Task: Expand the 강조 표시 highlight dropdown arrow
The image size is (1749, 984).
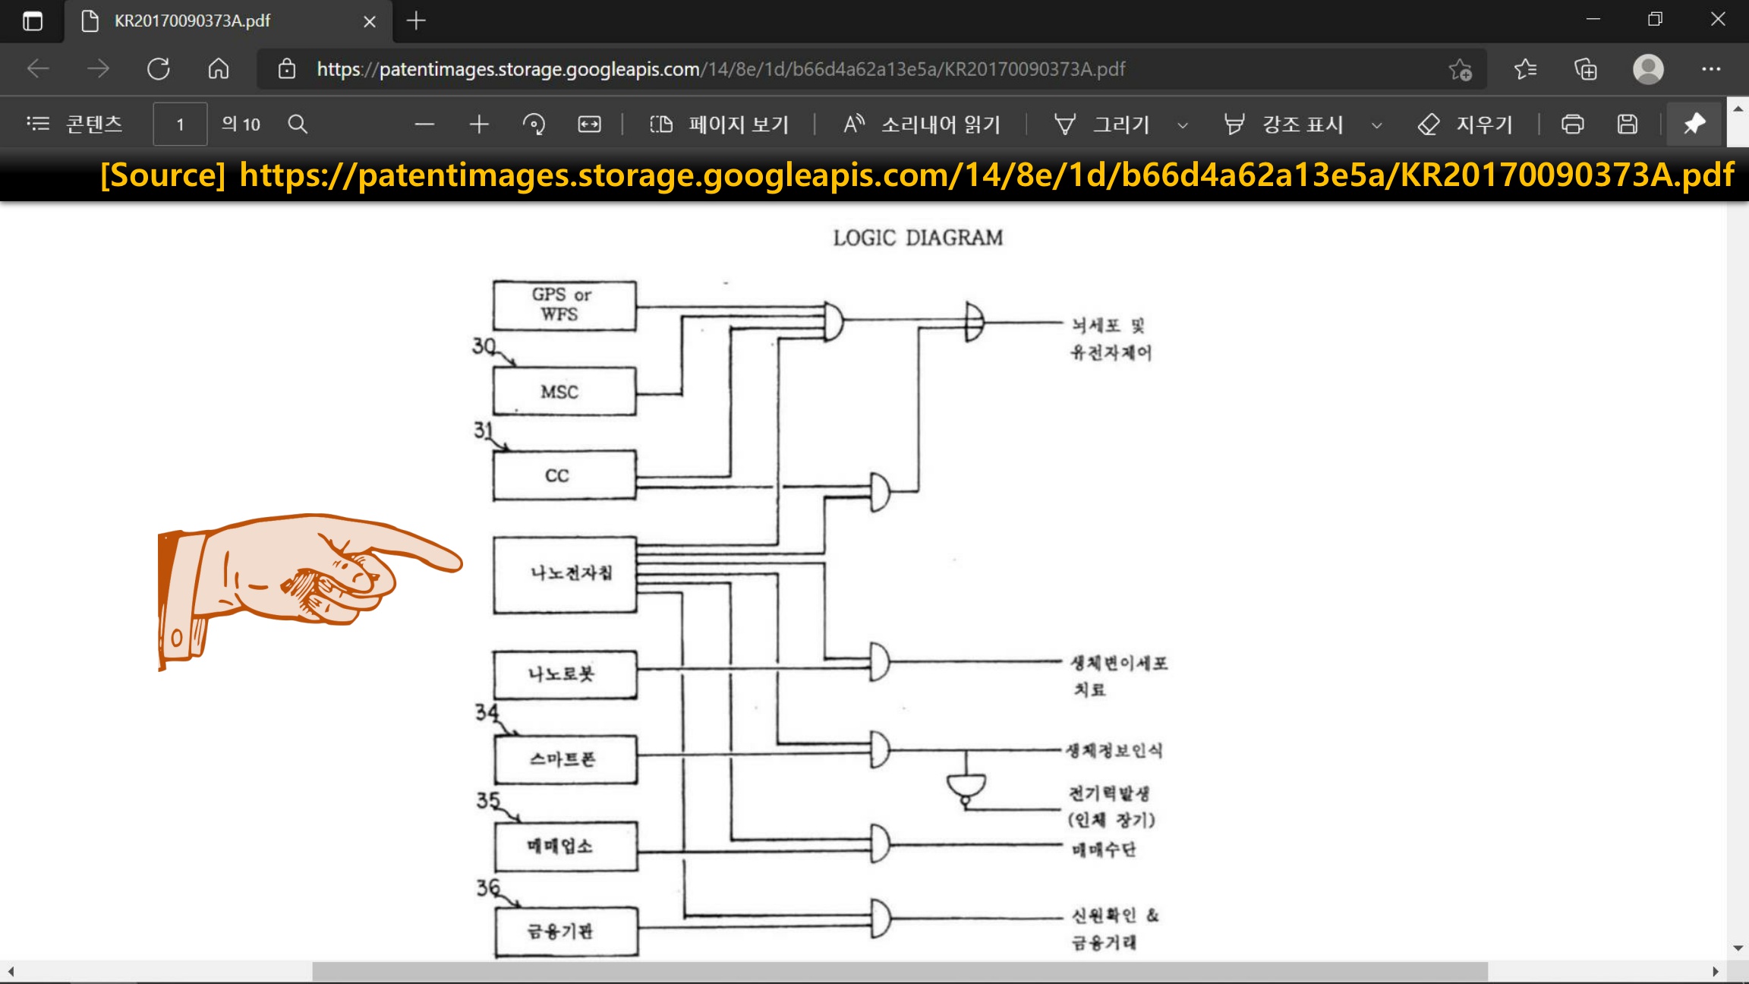Action: tap(1377, 125)
